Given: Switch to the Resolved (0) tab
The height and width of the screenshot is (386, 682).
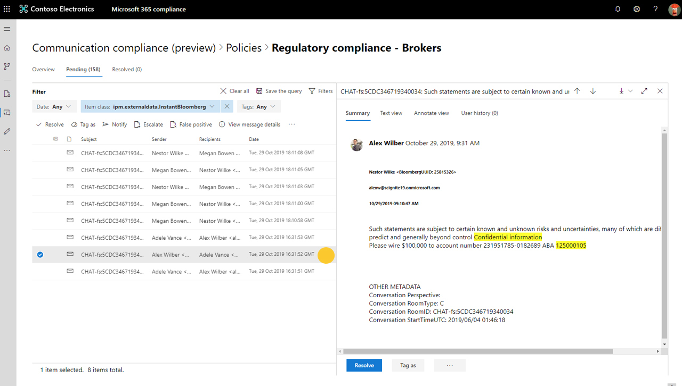Looking at the screenshot, I should pyautogui.click(x=127, y=70).
